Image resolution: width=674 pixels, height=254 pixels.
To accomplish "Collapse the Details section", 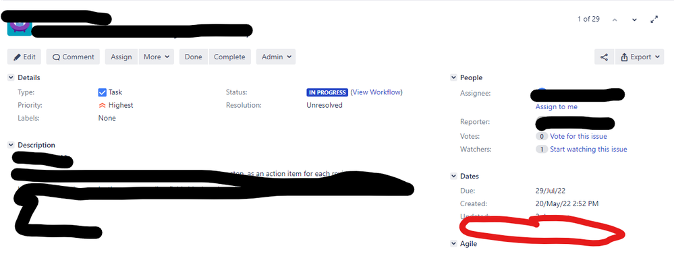I will 11,77.
